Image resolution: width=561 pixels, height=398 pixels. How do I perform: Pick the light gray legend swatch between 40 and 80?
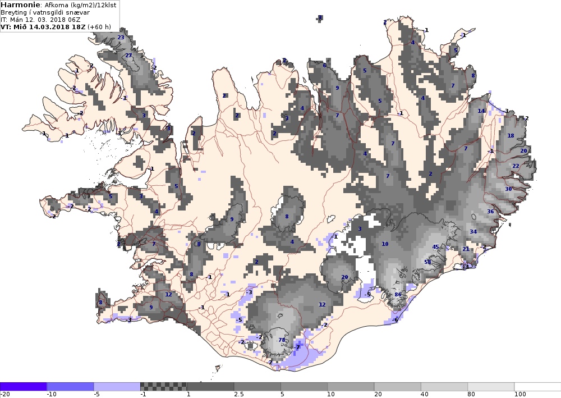tap(444, 387)
